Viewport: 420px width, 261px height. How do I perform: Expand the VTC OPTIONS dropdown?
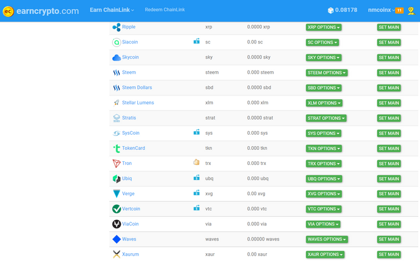323,209
